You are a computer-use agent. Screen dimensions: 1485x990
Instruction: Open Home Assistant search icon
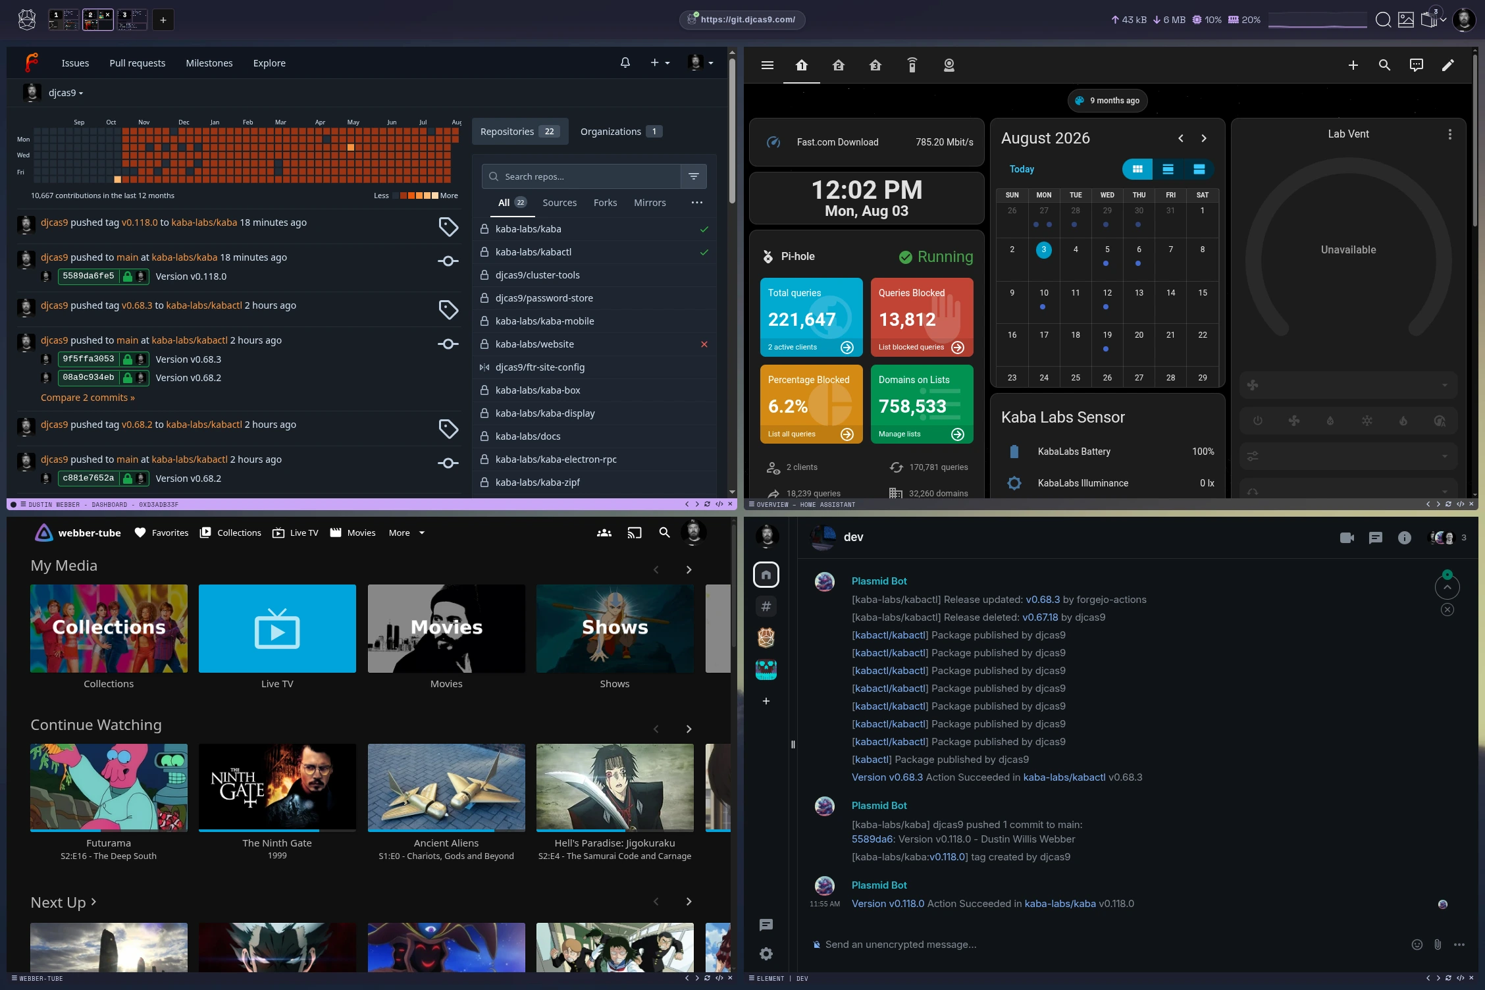click(1384, 65)
